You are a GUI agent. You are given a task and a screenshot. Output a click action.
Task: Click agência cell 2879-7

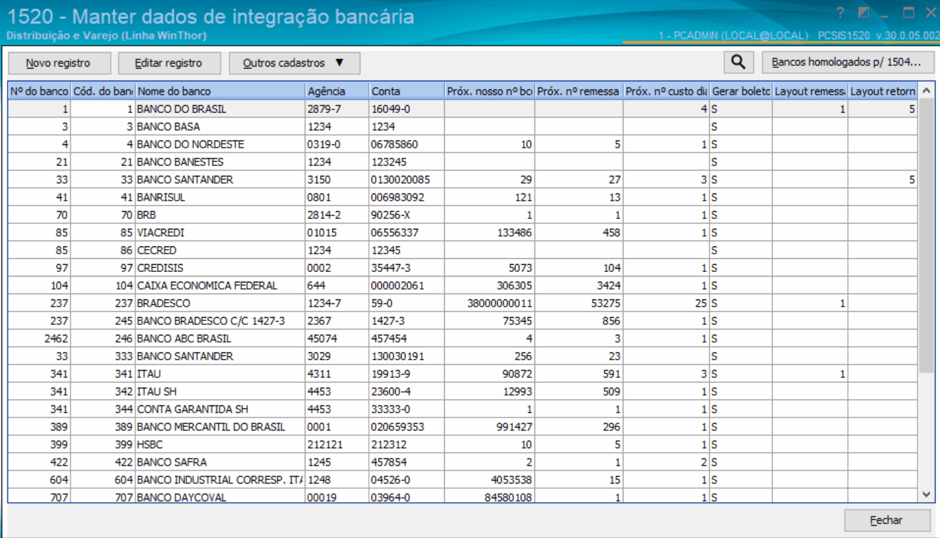click(337, 109)
